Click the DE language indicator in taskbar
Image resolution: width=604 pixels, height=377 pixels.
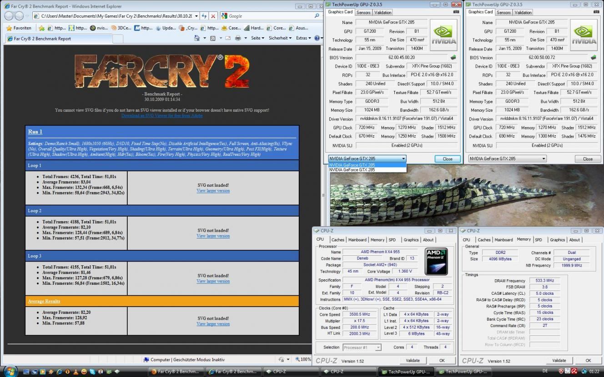click(x=545, y=371)
